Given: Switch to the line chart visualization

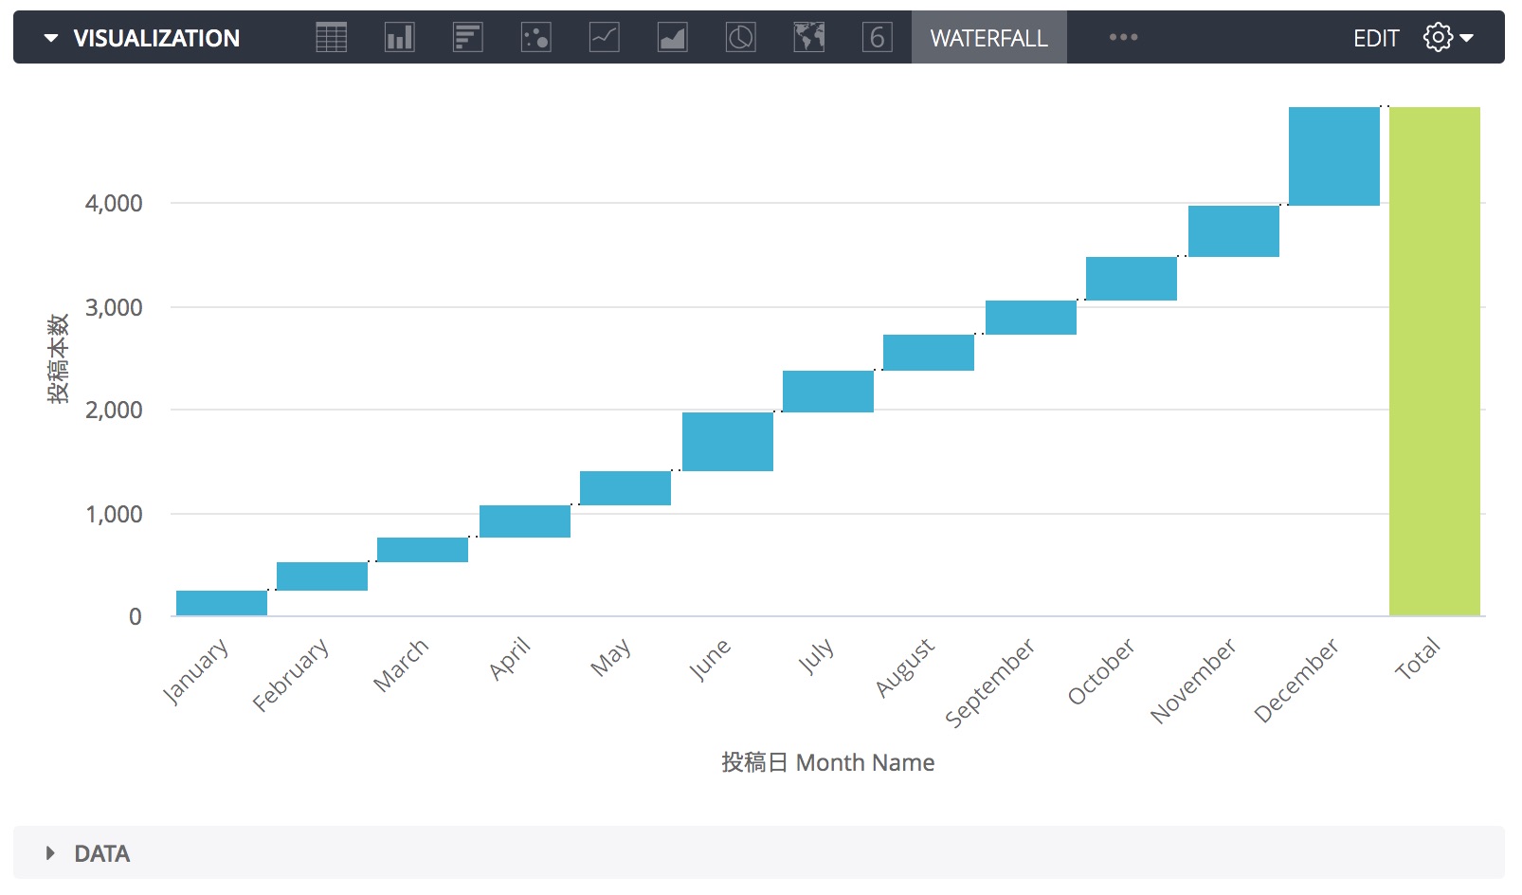Looking at the screenshot, I should [604, 37].
